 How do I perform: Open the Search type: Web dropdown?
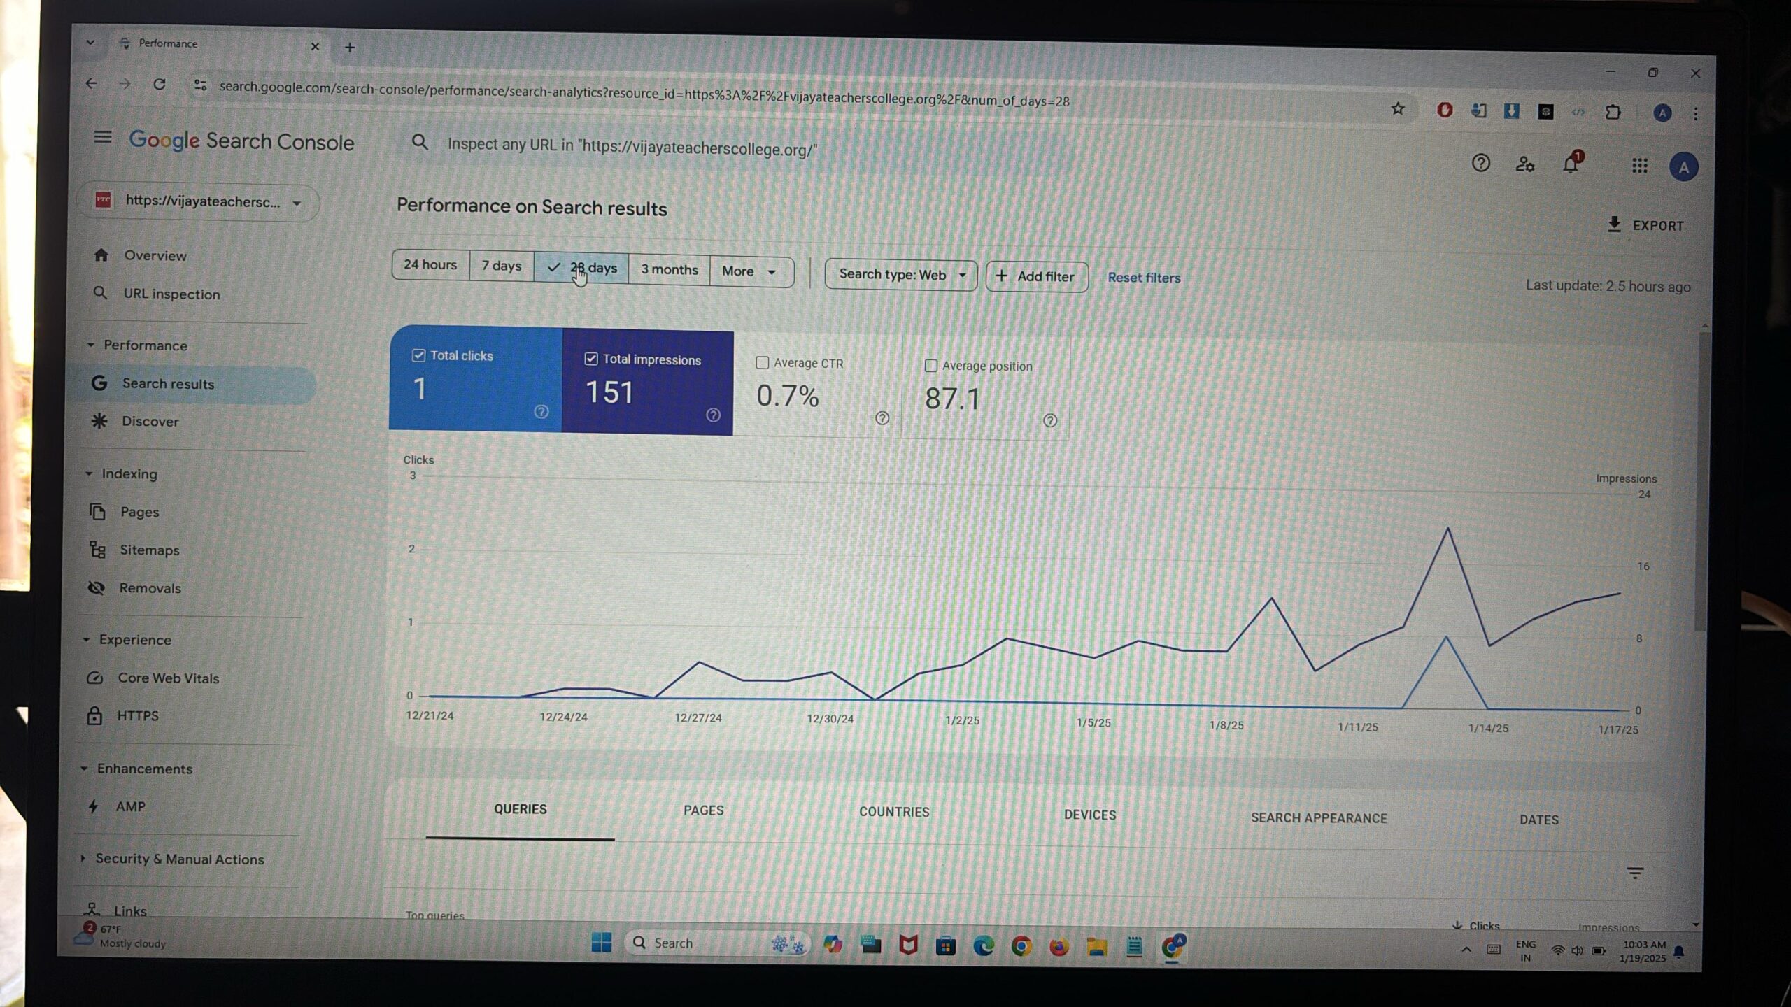click(901, 275)
